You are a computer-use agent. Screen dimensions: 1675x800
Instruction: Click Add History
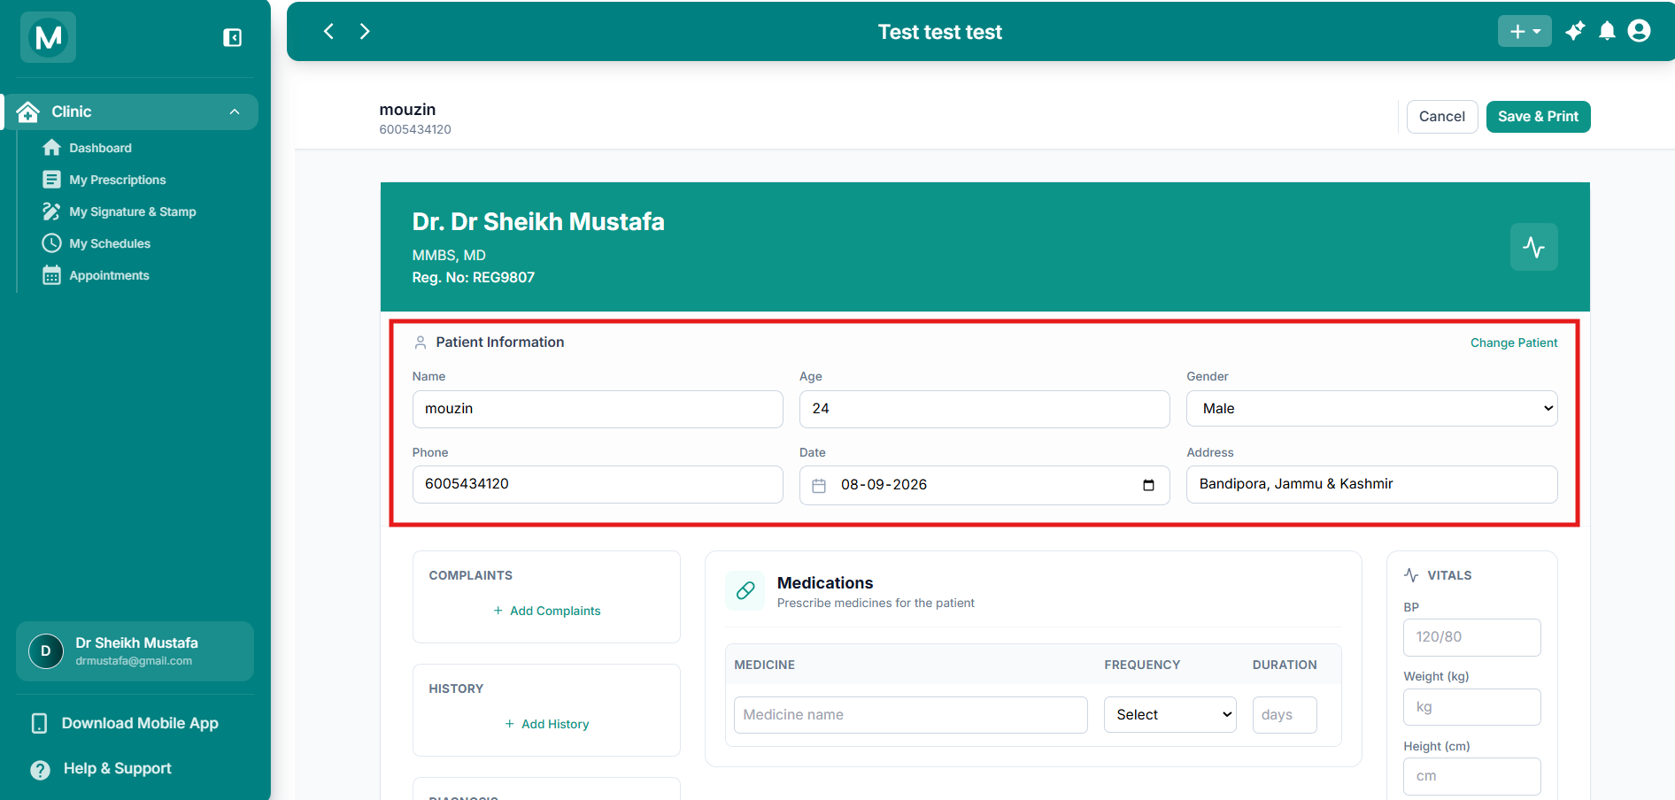tap(546, 724)
